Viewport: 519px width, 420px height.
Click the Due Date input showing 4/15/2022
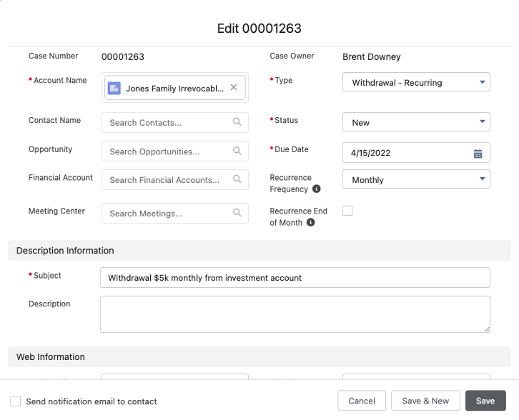point(404,153)
